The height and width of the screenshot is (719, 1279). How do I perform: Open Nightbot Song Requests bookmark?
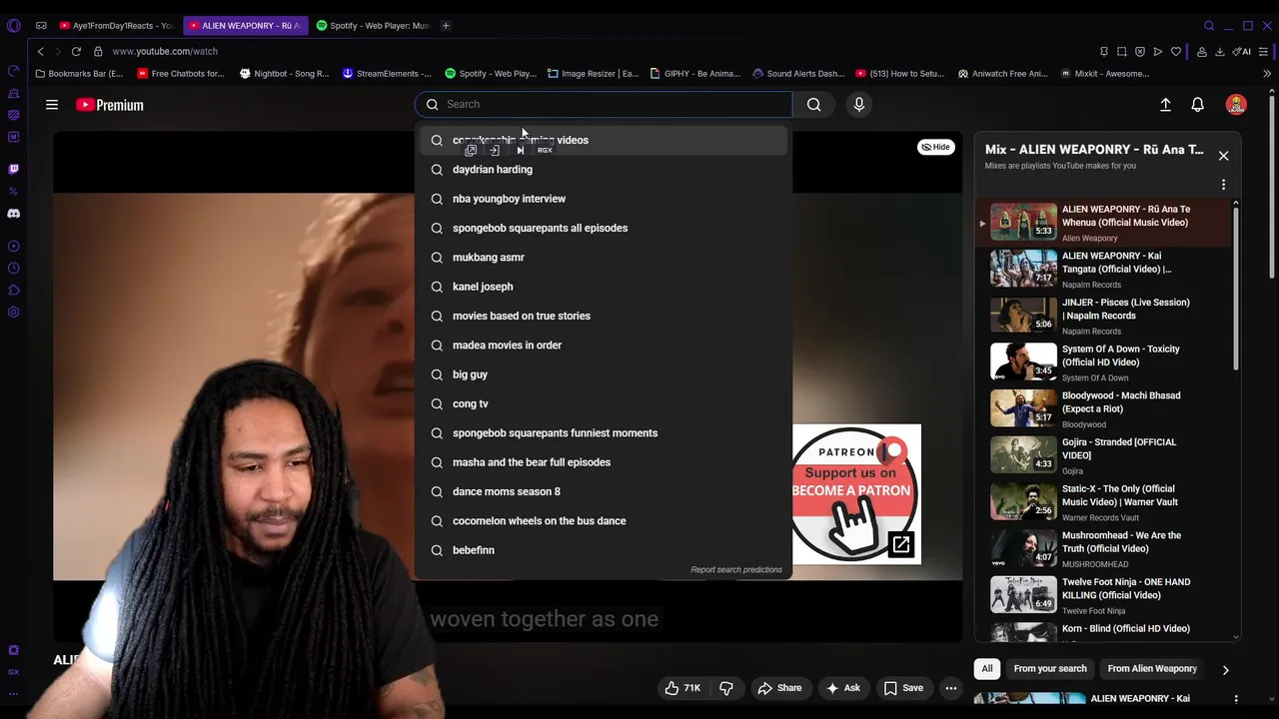point(285,73)
